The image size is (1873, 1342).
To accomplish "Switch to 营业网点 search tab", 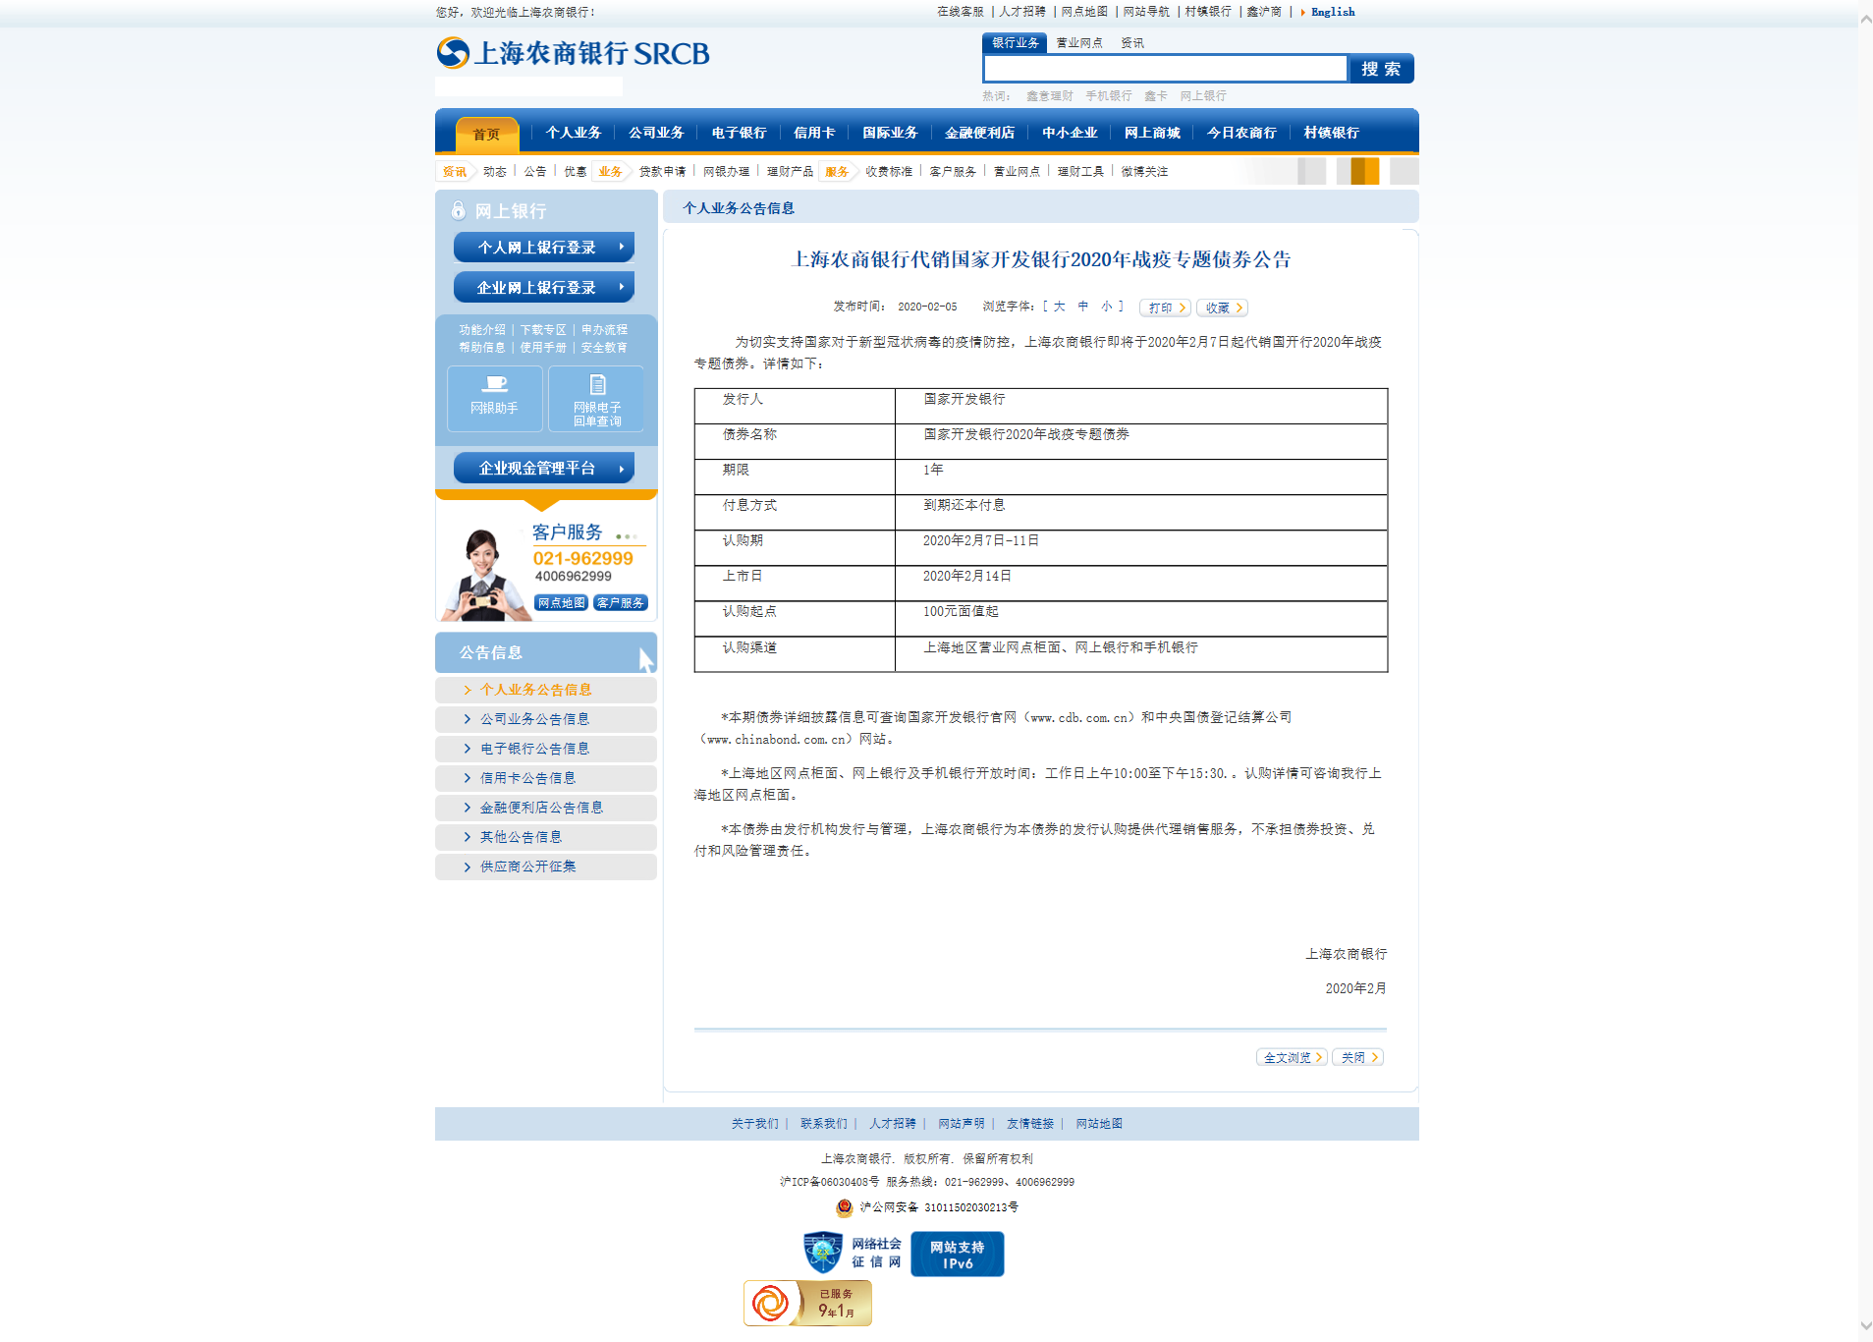I will coord(1078,42).
